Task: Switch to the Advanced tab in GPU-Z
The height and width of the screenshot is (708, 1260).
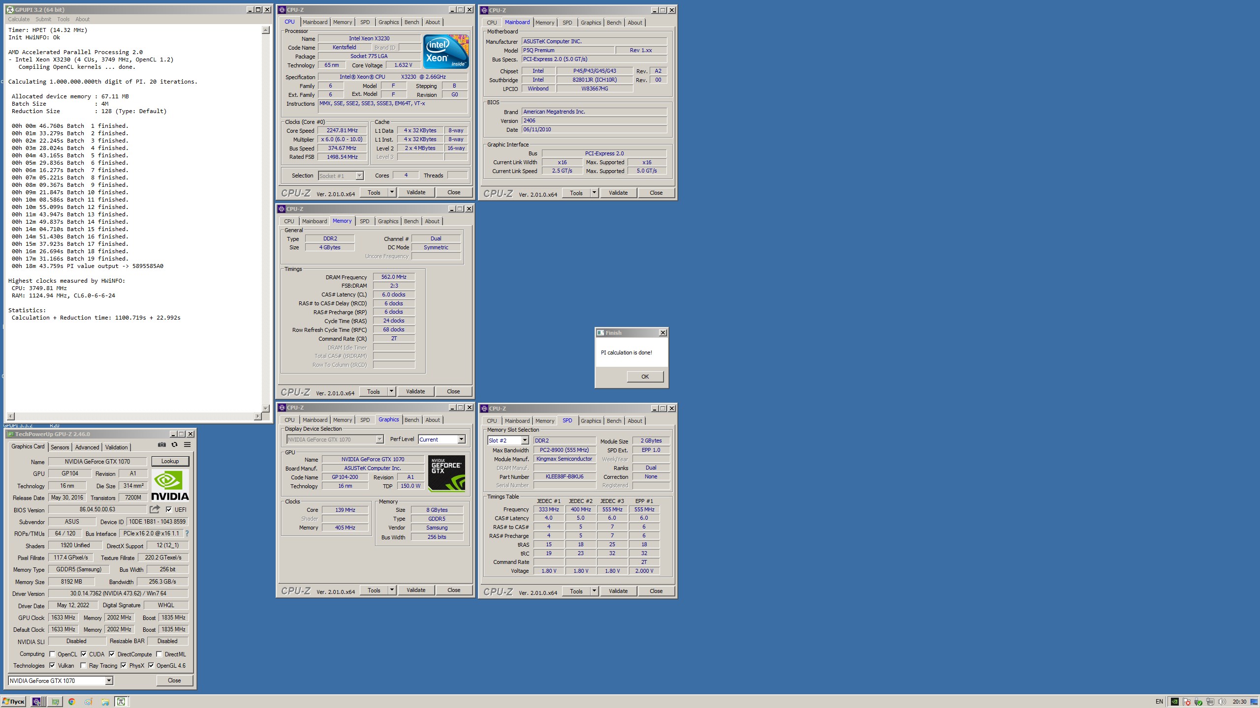Action: click(87, 447)
